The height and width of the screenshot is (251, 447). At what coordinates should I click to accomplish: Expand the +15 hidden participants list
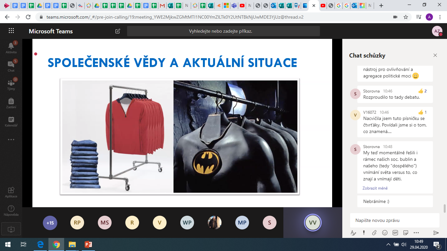click(50, 223)
